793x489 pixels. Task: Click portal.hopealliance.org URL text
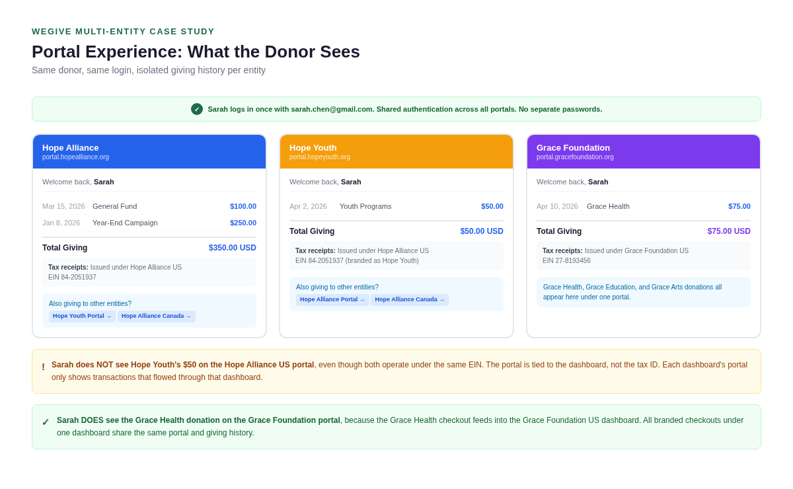coord(76,157)
